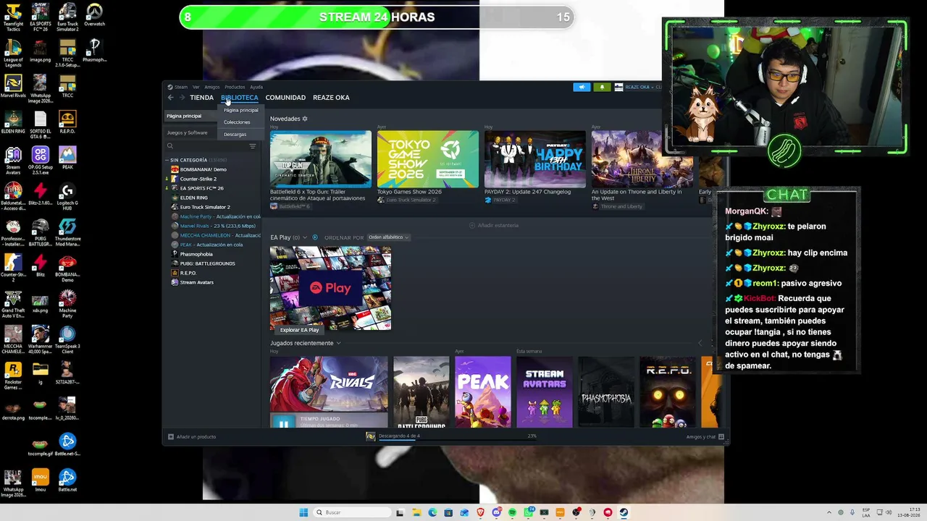The height and width of the screenshot is (521, 927).
Task: Open the Marvel Rivals desktop shortcut
Action: point(13,87)
